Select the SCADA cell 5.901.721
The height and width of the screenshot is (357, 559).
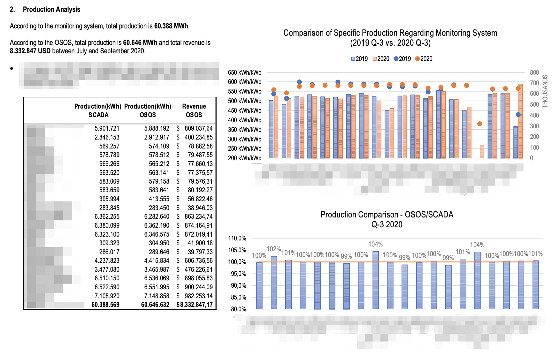click(x=107, y=128)
